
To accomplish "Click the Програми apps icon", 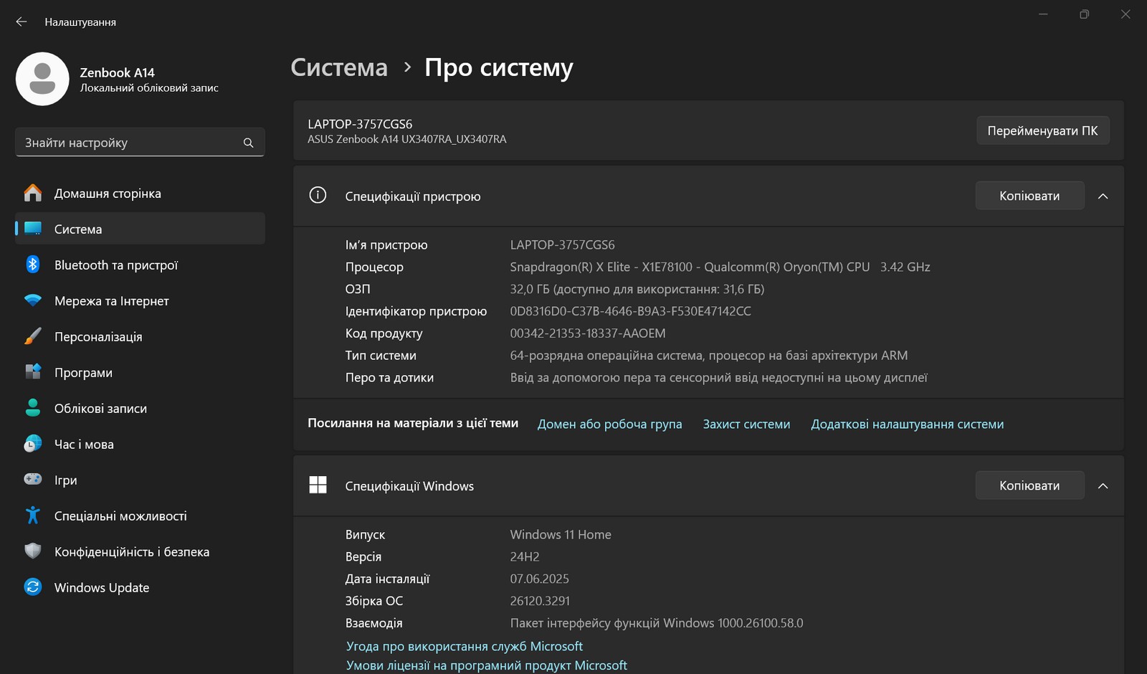I will (33, 372).
